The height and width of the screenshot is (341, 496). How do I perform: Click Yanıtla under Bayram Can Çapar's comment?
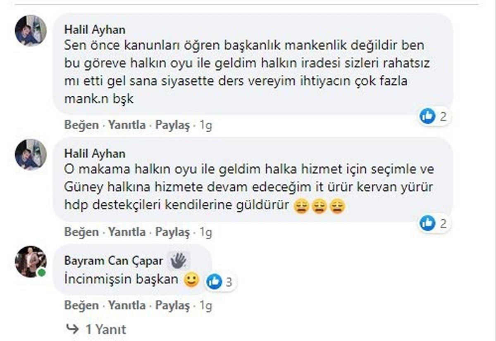[x=127, y=305]
